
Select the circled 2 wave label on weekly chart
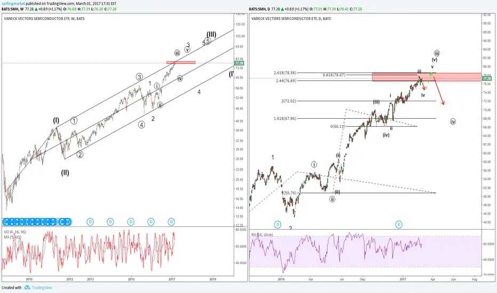point(80,154)
